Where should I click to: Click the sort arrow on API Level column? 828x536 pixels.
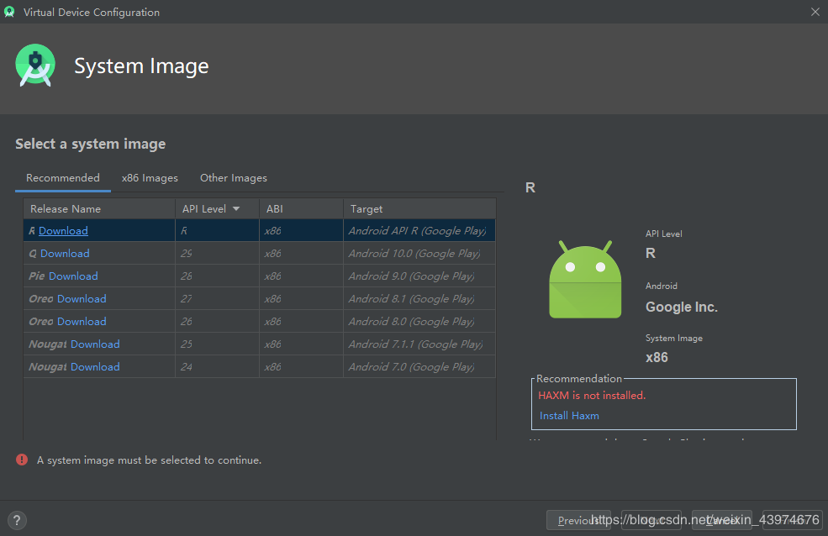point(236,208)
